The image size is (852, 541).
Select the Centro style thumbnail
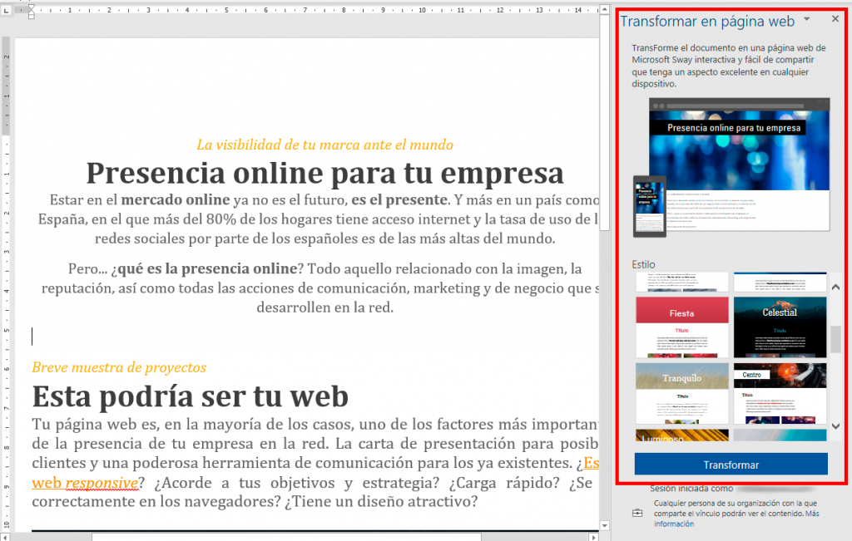780,393
